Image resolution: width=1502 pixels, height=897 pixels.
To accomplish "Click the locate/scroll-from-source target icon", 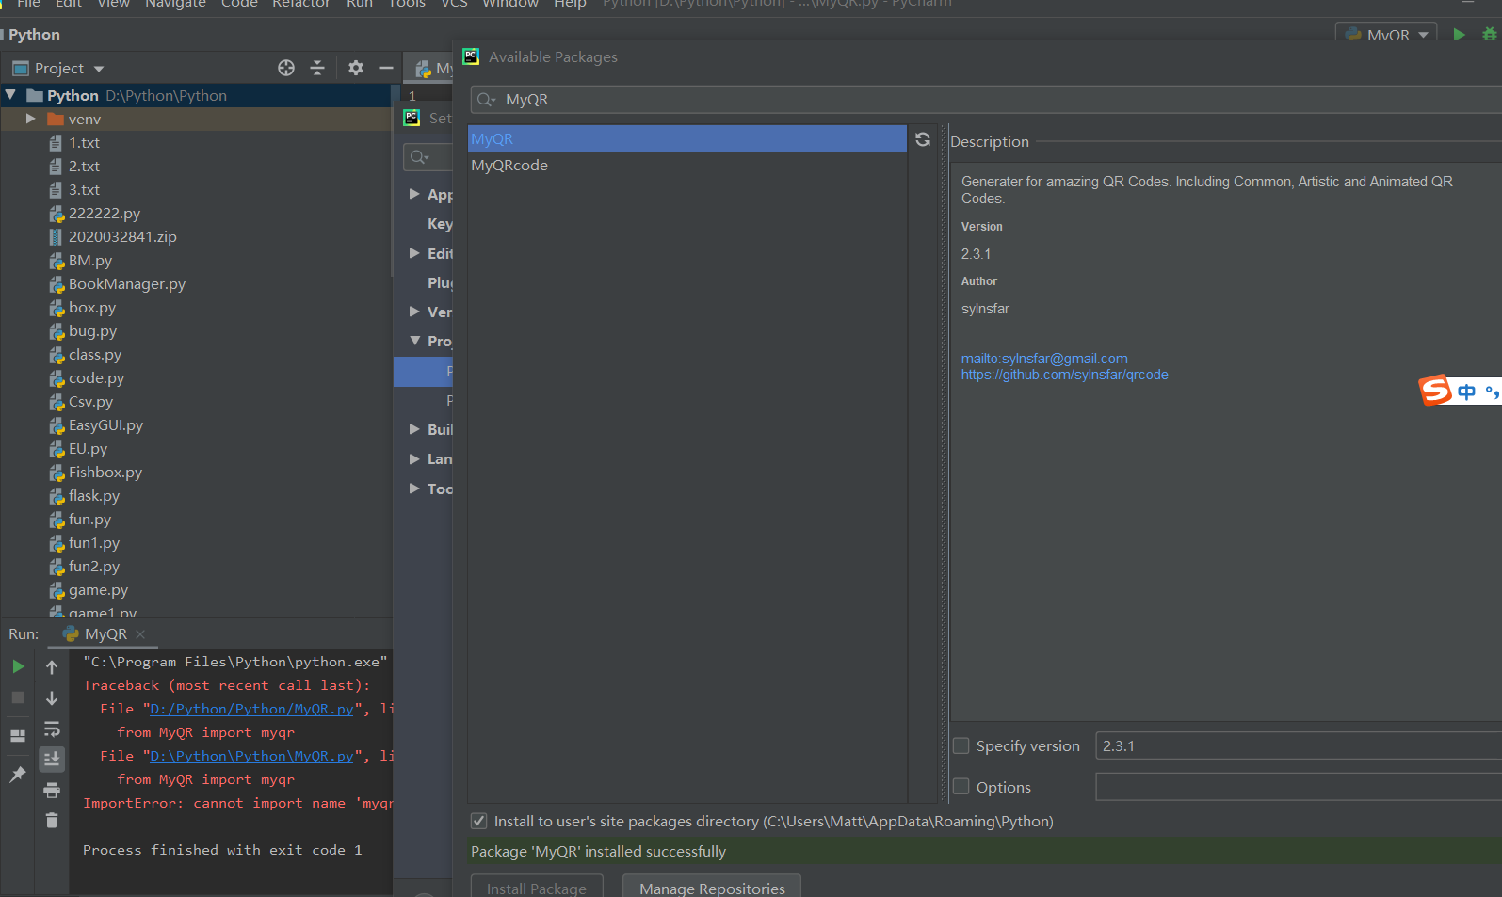I will [x=286, y=68].
